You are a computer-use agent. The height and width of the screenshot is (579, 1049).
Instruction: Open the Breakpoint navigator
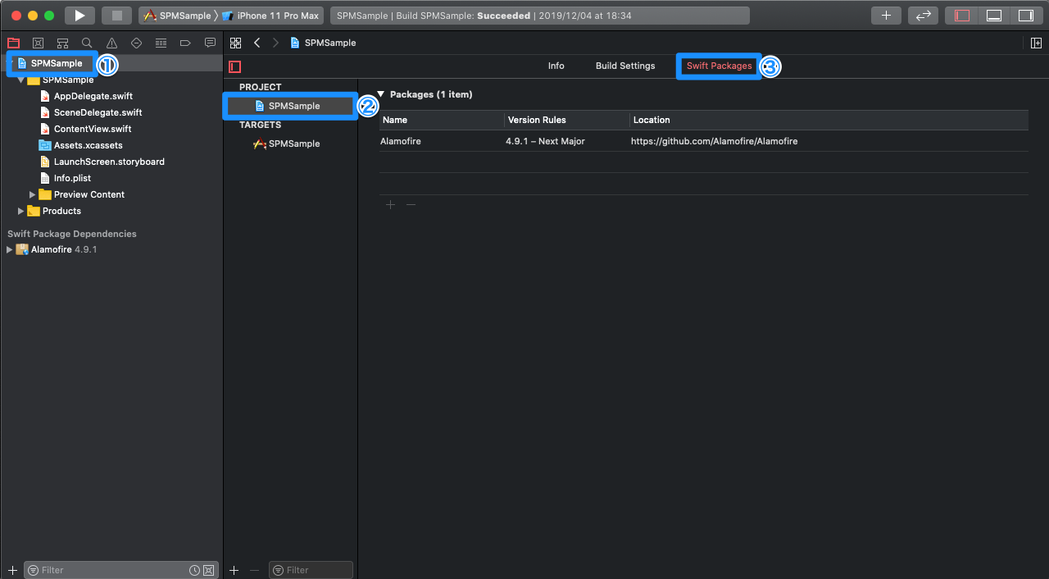(x=185, y=43)
